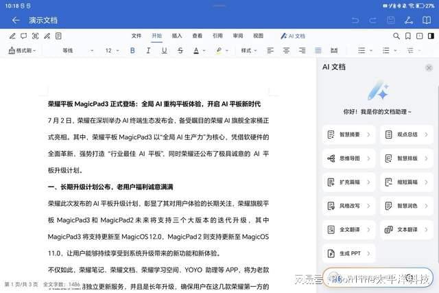Click the AI assistant input box

tap(378, 278)
